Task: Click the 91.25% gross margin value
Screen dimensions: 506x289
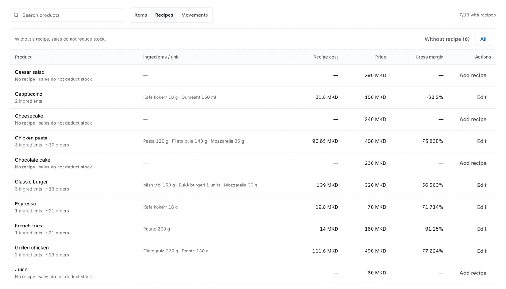Action: pyautogui.click(x=434, y=229)
